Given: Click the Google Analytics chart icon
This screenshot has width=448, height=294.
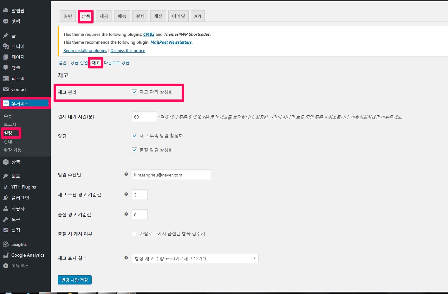Looking at the screenshot, I should [6, 255].
